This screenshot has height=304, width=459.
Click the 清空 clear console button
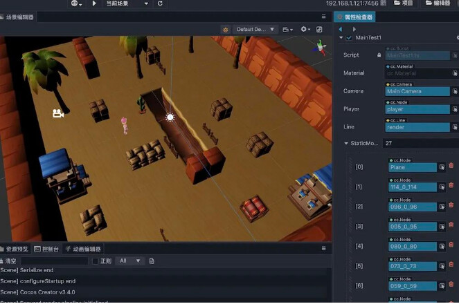(8, 261)
